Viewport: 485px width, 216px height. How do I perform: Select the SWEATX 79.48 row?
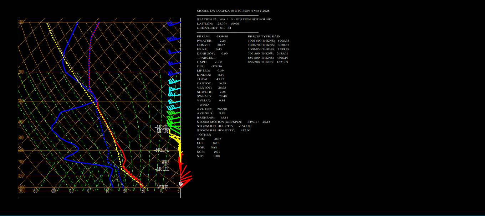coord(212,96)
